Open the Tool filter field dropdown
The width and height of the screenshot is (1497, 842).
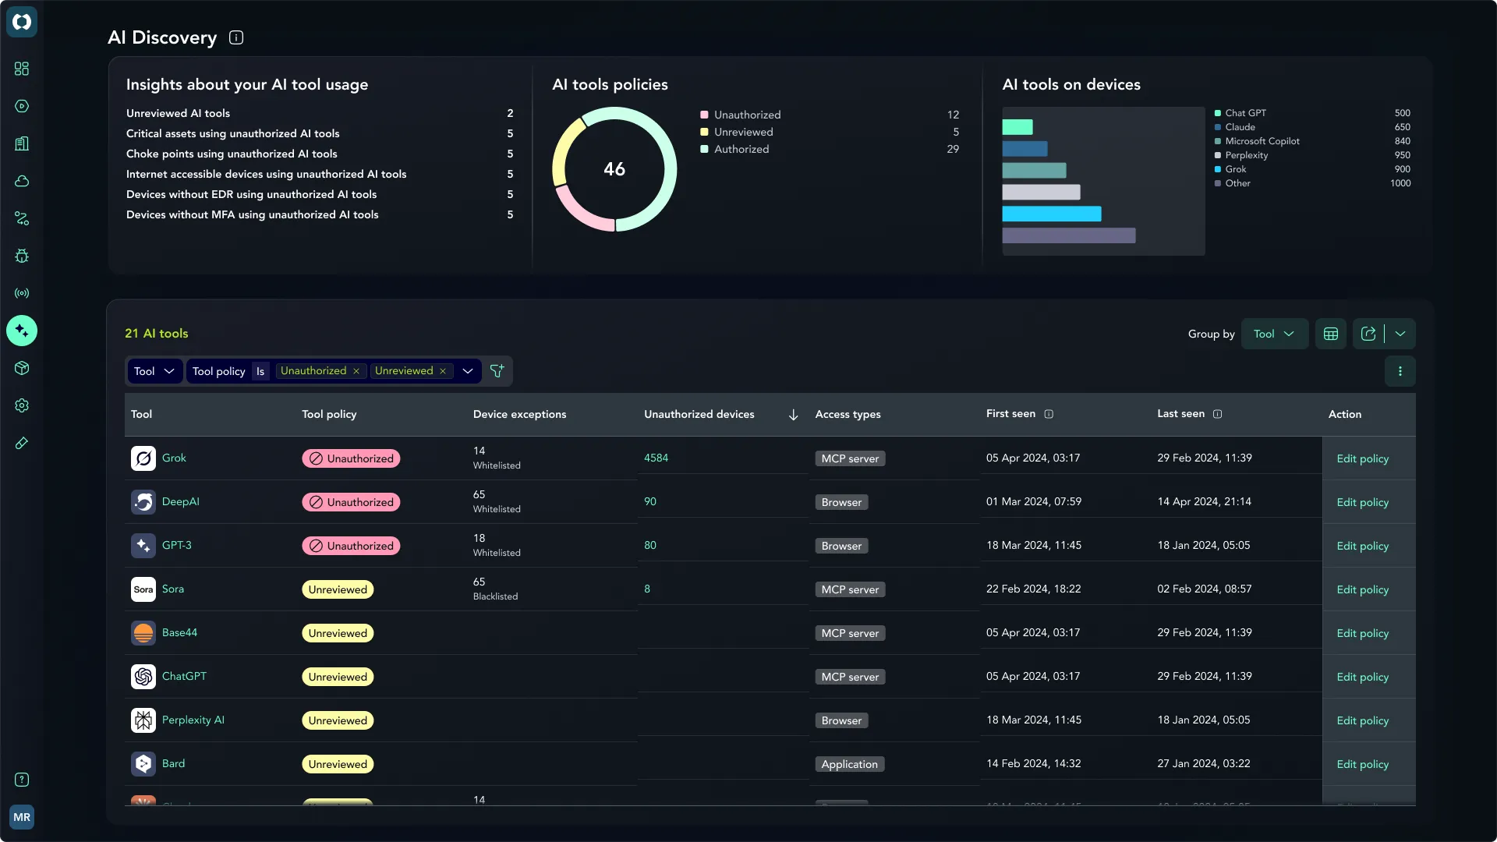click(154, 371)
